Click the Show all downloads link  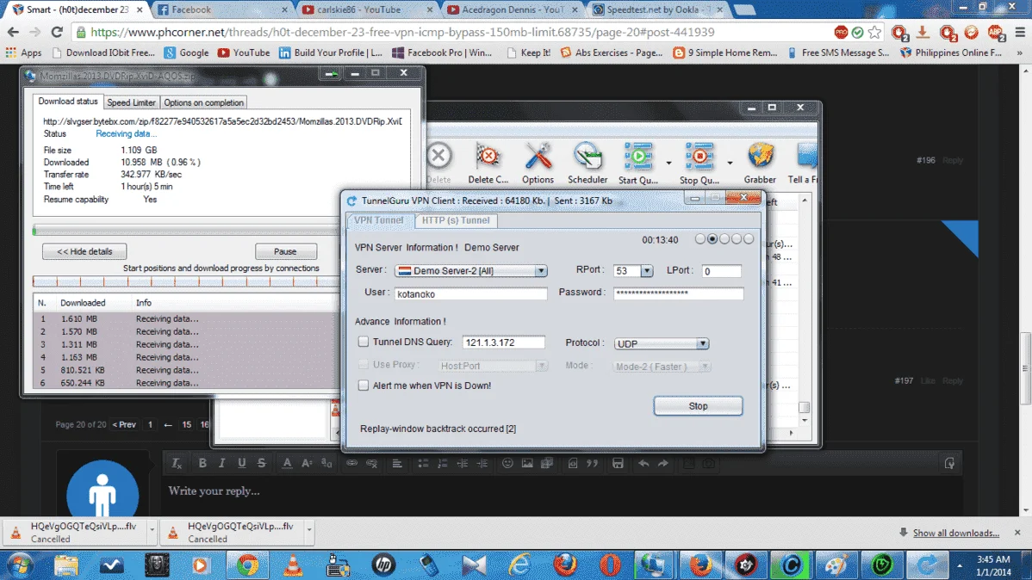955,533
